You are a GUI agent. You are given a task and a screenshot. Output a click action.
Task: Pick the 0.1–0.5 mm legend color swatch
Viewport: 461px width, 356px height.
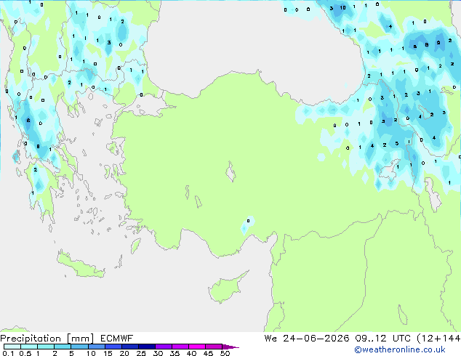(x=12, y=347)
